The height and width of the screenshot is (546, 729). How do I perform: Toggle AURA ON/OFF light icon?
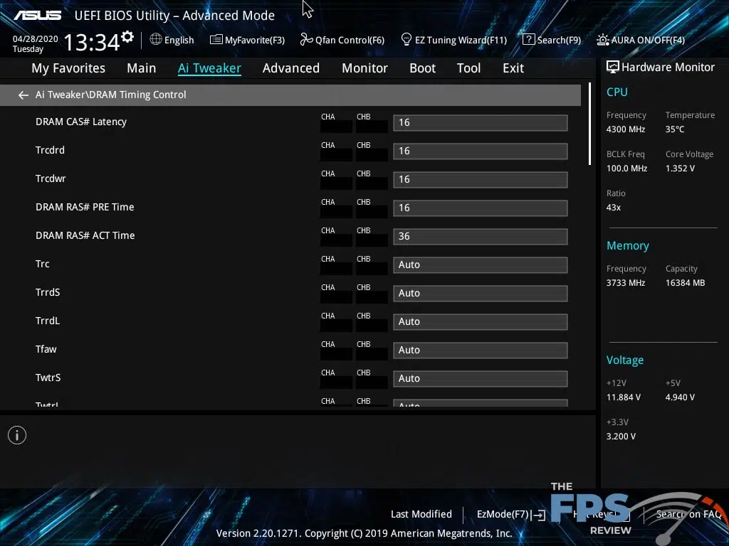pyautogui.click(x=602, y=40)
